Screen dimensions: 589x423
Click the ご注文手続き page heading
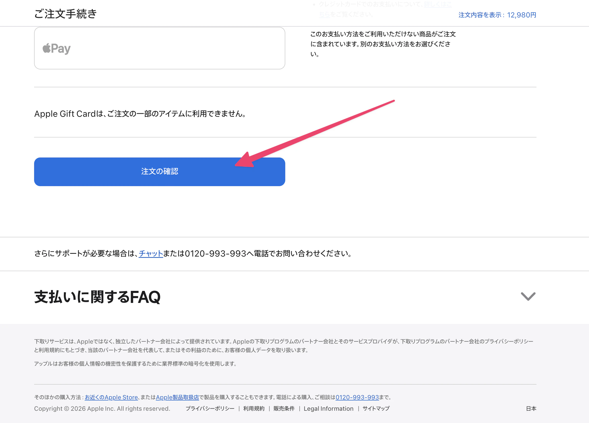click(x=65, y=14)
